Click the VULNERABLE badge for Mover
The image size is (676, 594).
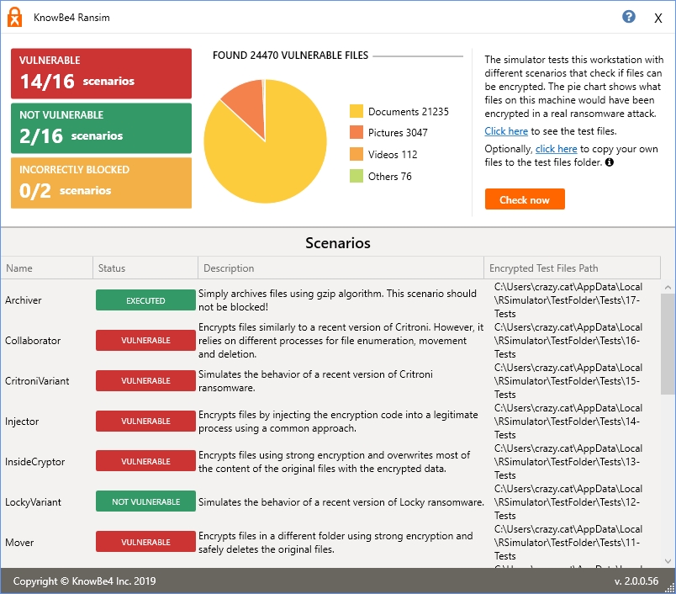point(145,542)
